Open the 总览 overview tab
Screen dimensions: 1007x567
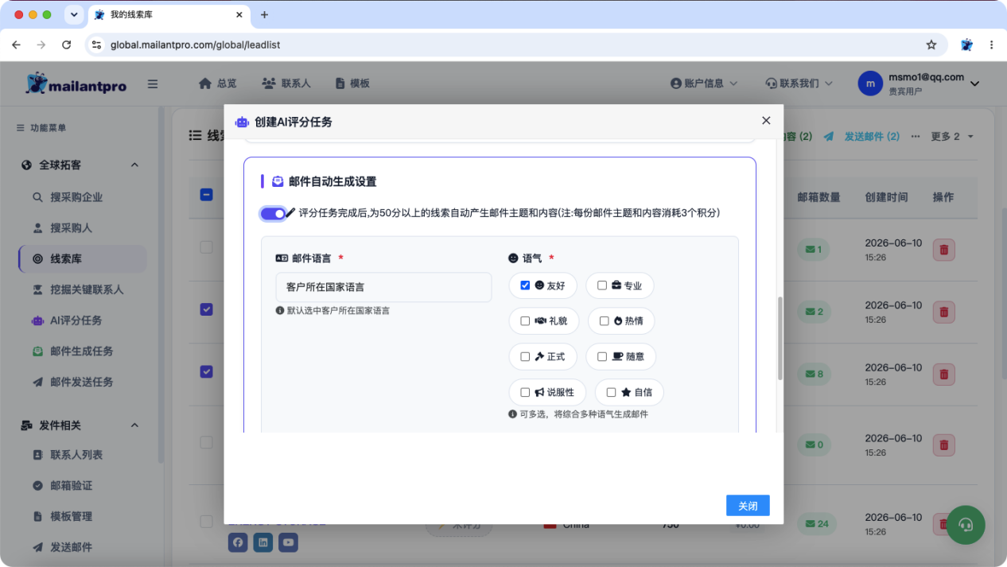pos(217,83)
